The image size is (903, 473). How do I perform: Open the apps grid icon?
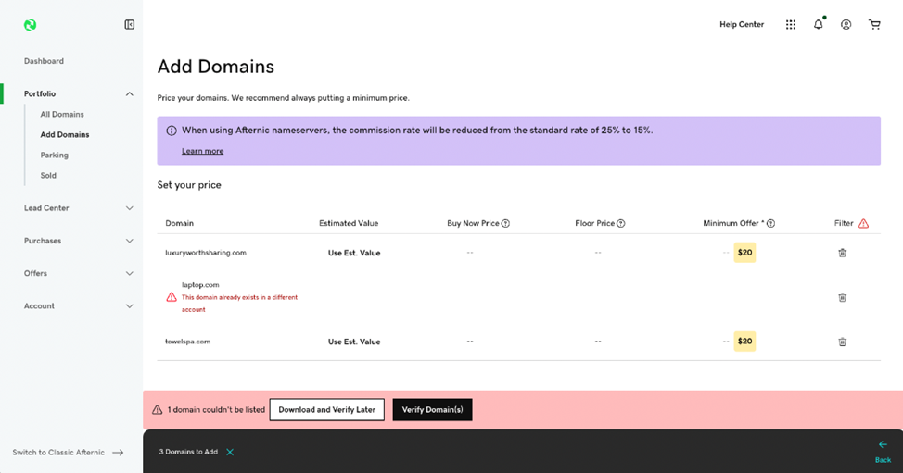[x=791, y=25]
